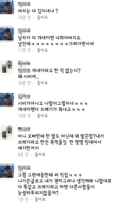This screenshot has width=126, height=202.
Task: Open avatar beside 왜 시비여 comment
Action: [7, 67]
